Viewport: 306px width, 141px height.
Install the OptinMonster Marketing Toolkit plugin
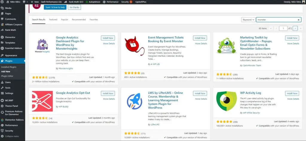click(292, 38)
